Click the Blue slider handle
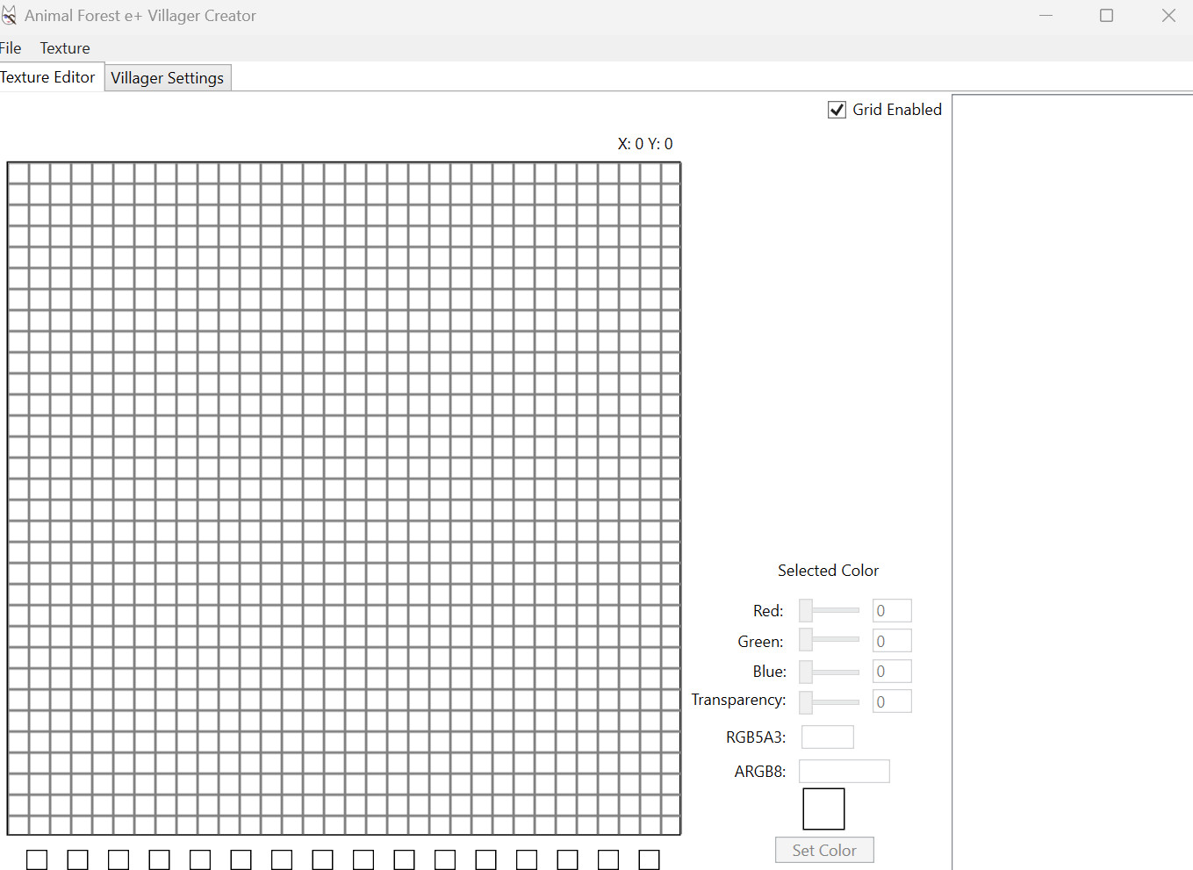 tap(806, 672)
